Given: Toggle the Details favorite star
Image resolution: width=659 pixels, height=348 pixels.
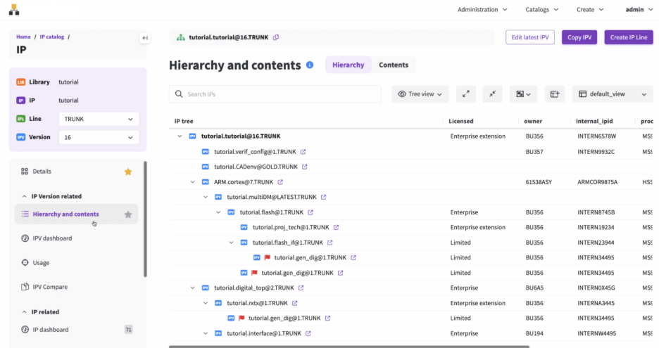Looking at the screenshot, I should (128, 172).
